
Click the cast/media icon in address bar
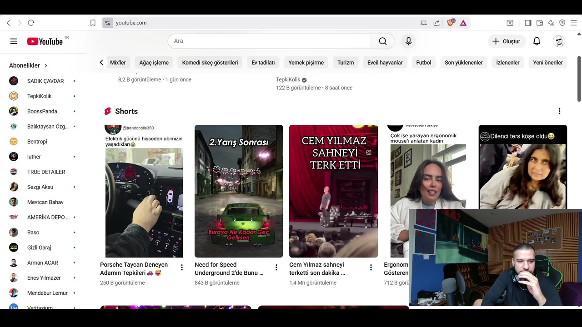coord(424,23)
